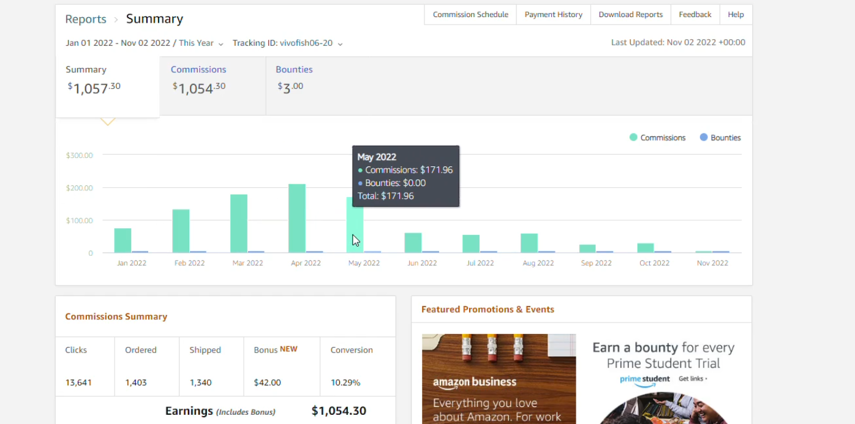Click the Commissions Summary heading
Image resolution: width=855 pixels, height=424 pixels.
[116, 316]
